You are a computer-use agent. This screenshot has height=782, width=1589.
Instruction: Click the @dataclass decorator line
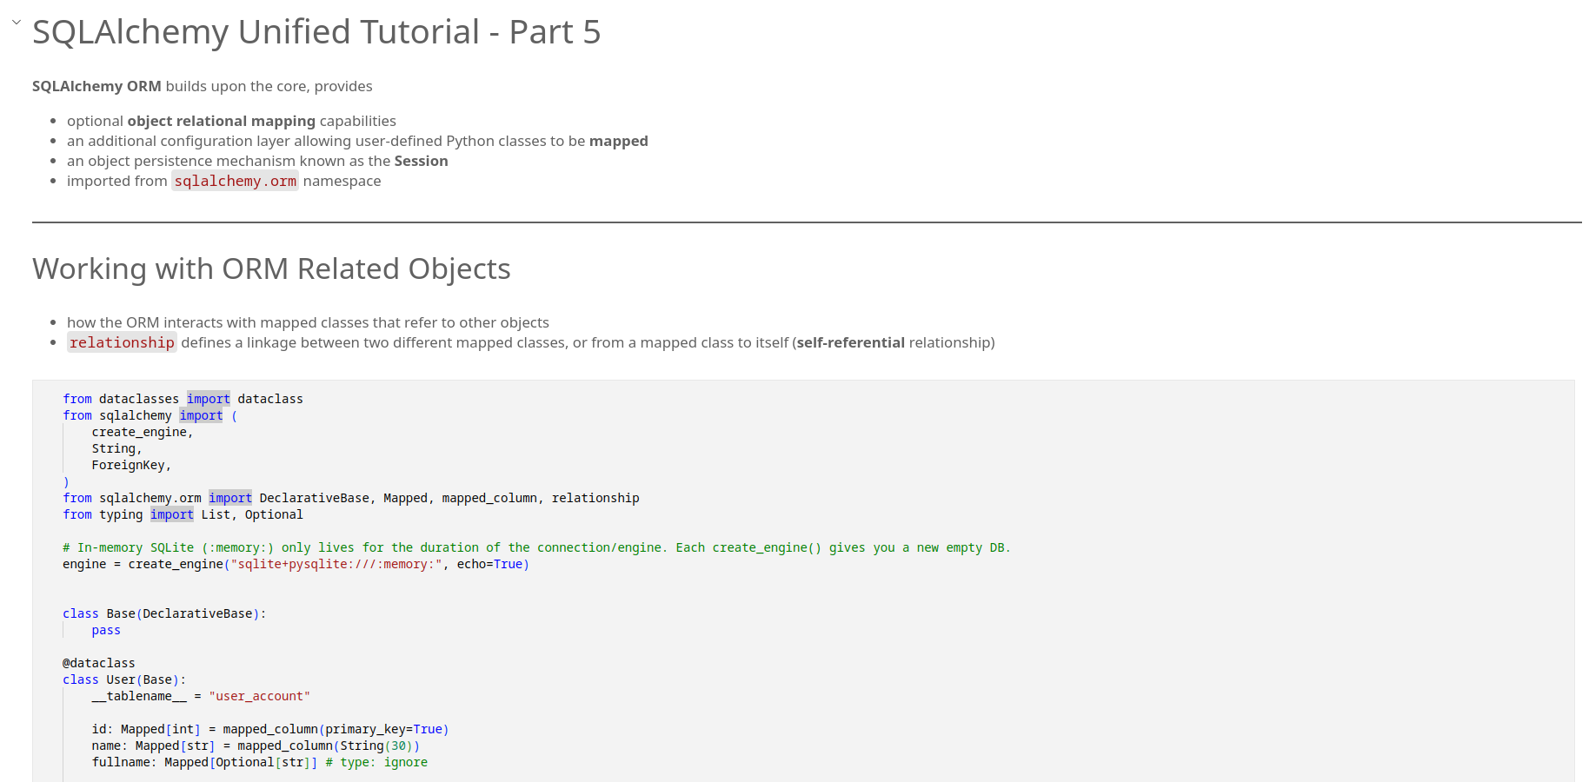(98, 663)
